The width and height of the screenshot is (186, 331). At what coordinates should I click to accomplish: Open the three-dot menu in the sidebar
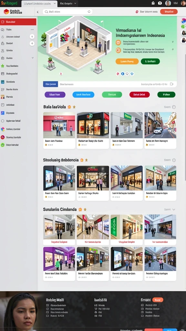pos(32,30)
